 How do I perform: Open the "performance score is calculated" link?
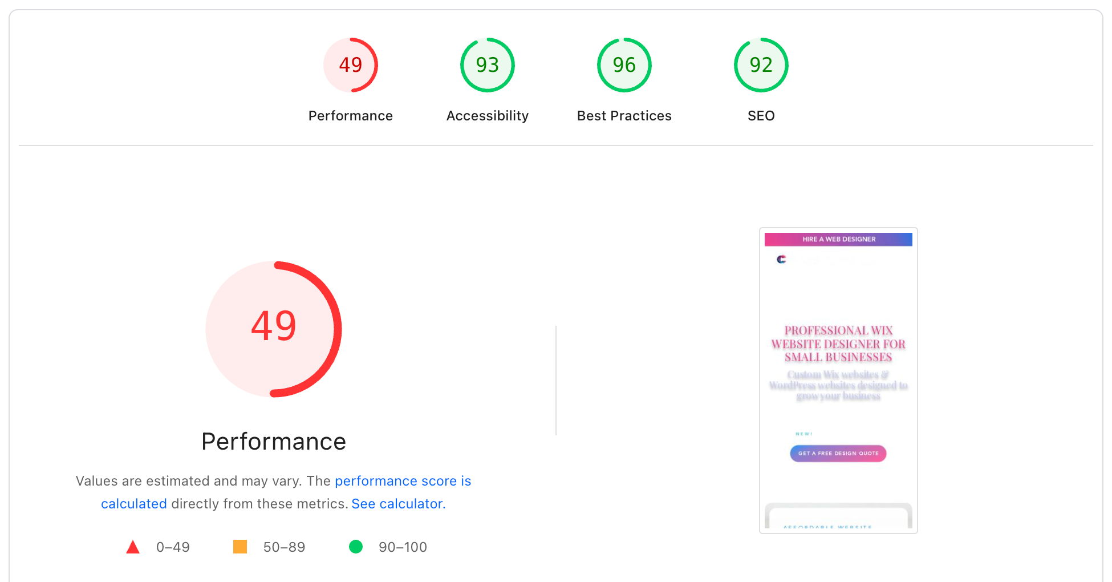(402, 481)
